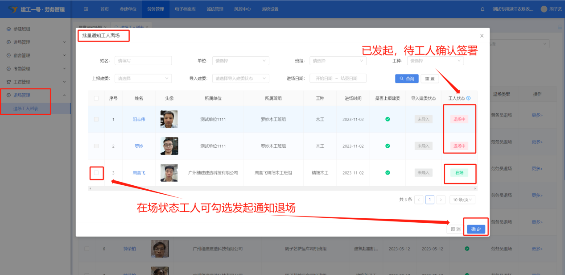Click the sidebar collapse hamburger icon
This screenshot has height=275, width=565.
(x=86, y=9)
